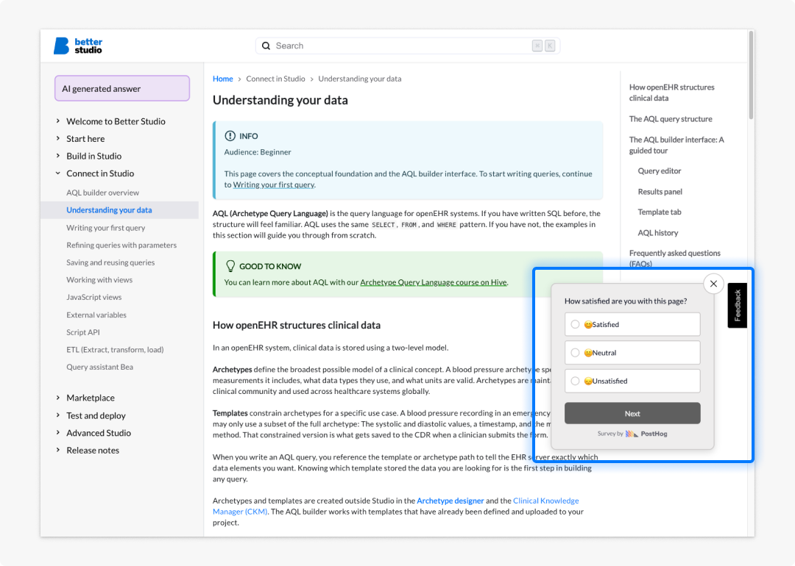The height and width of the screenshot is (566, 795).
Task: Open Saving and reusing queries page
Action: (x=110, y=262)
